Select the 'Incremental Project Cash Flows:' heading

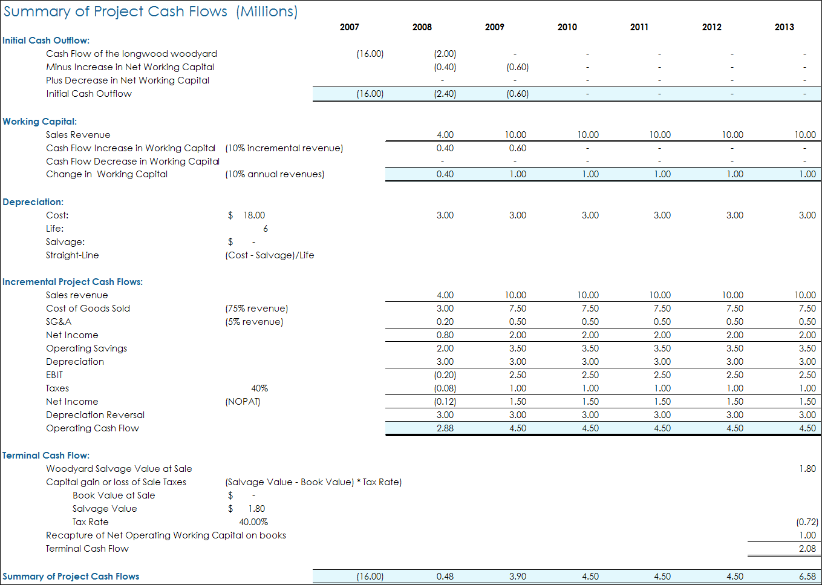(x=73, y=282)
